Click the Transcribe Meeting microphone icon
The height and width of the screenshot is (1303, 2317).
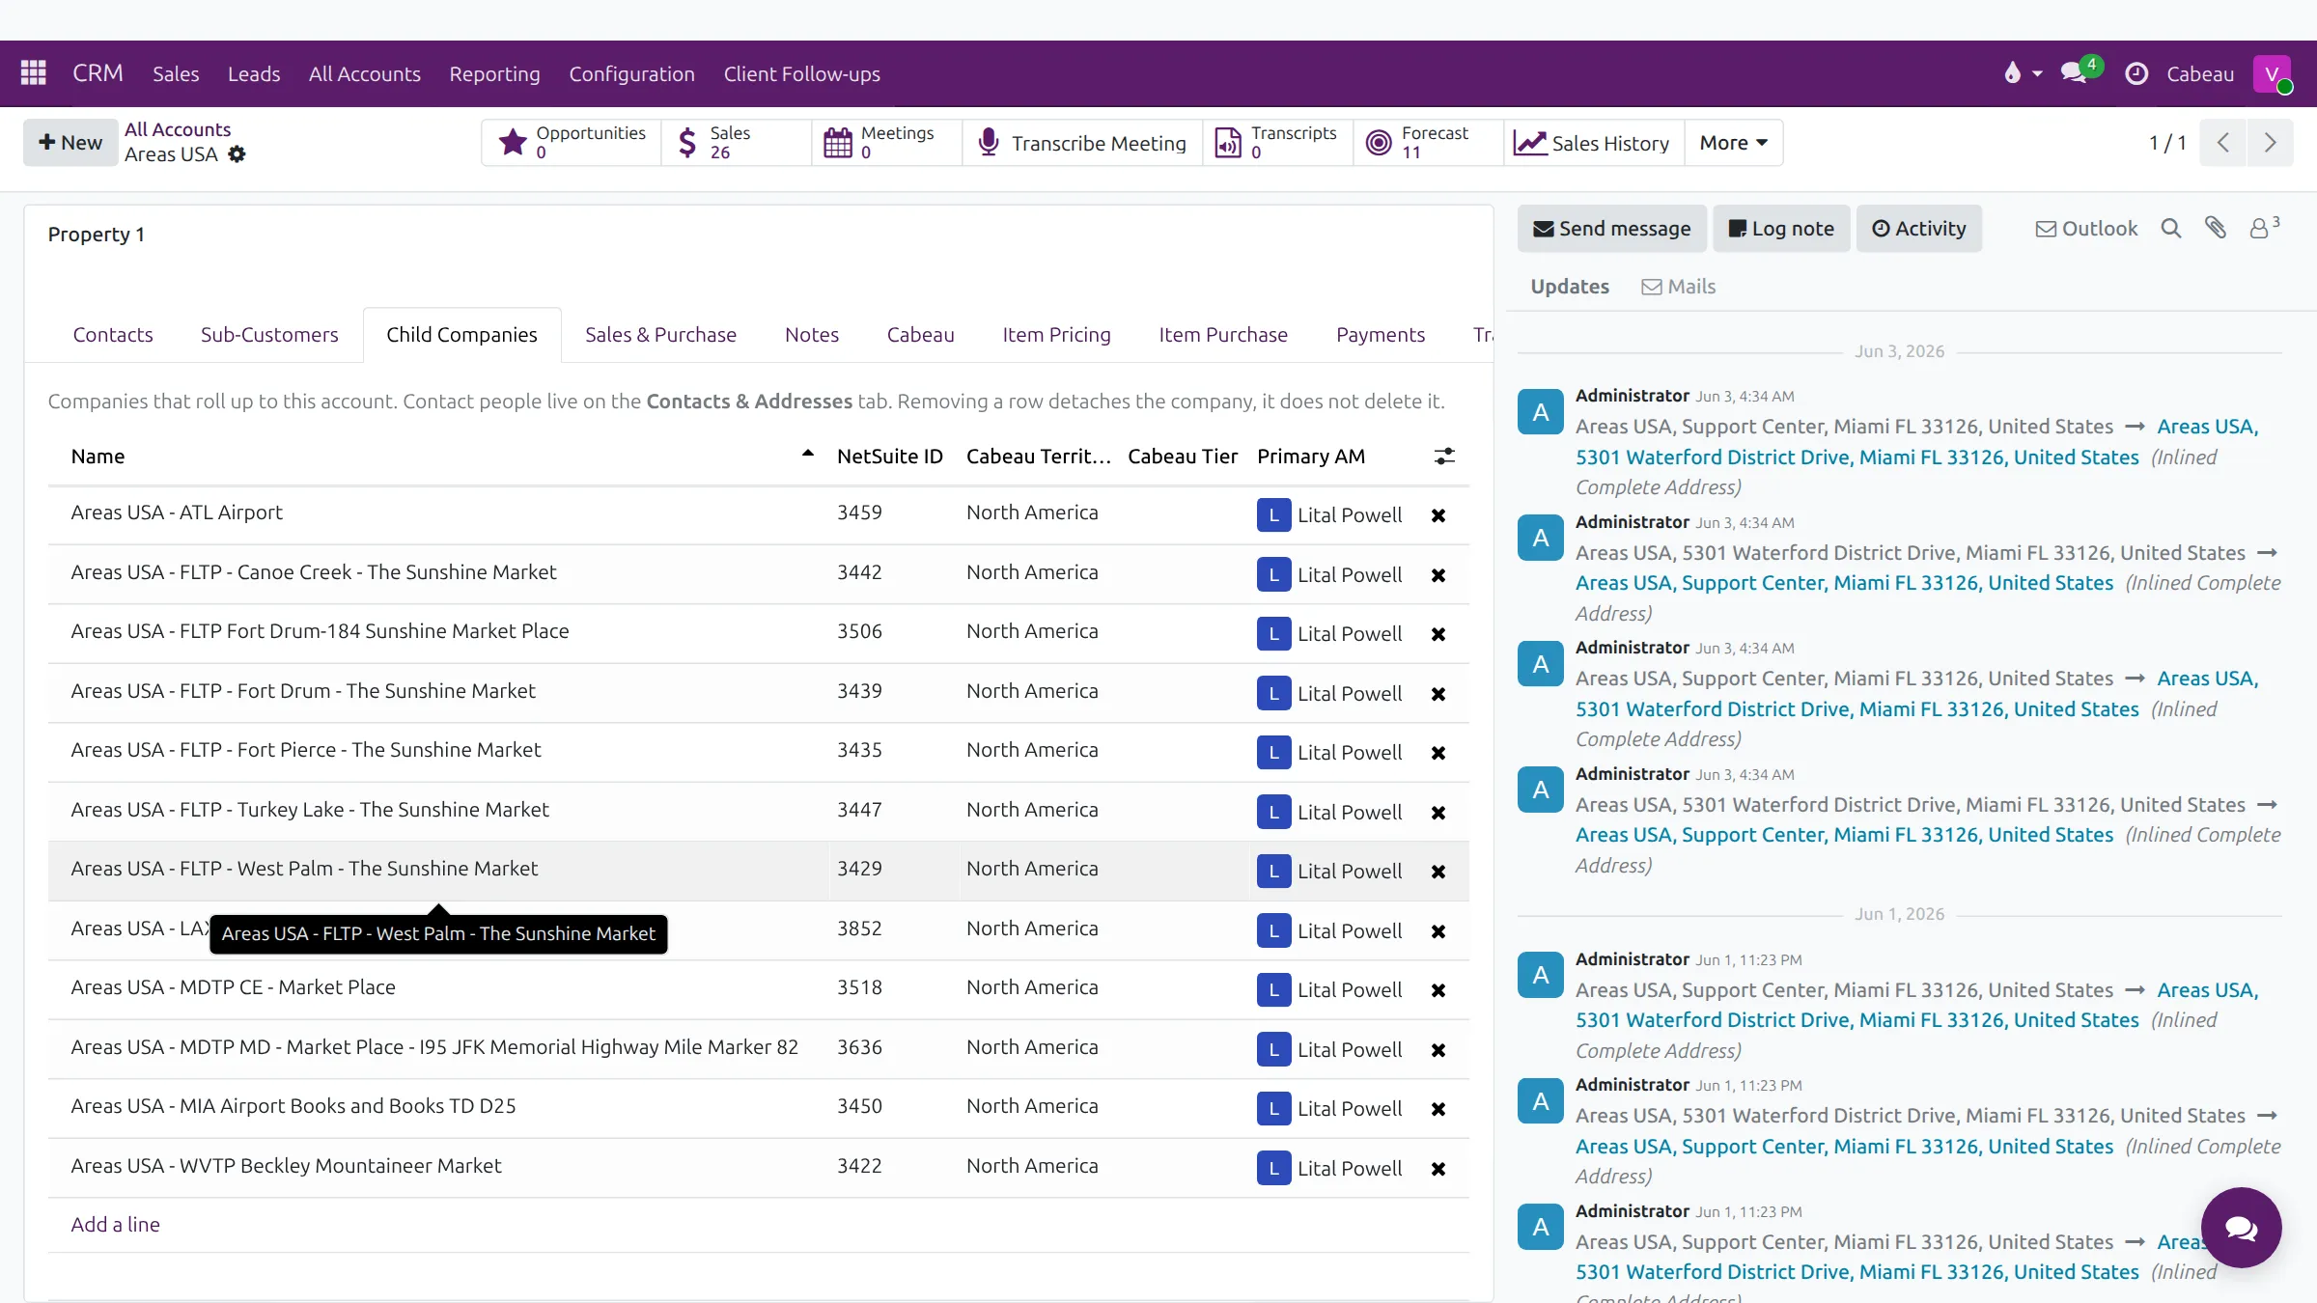coord(988,143)
